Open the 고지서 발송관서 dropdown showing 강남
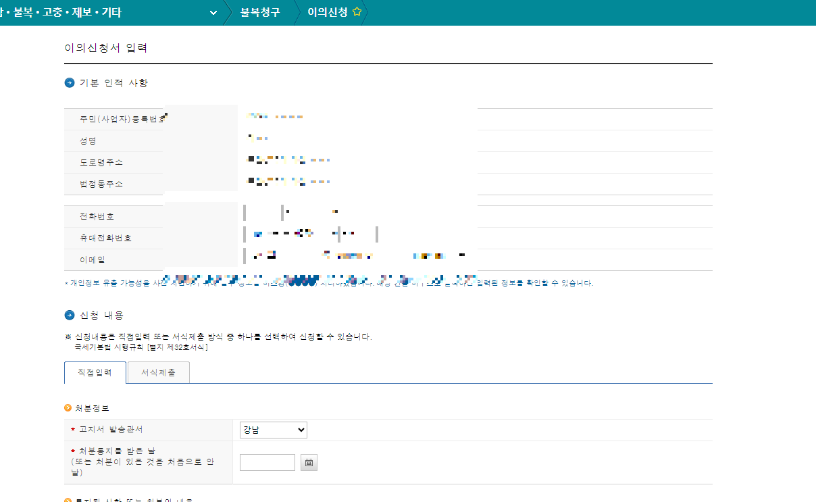This screenshot has height=502, width=816. [273, 430]
